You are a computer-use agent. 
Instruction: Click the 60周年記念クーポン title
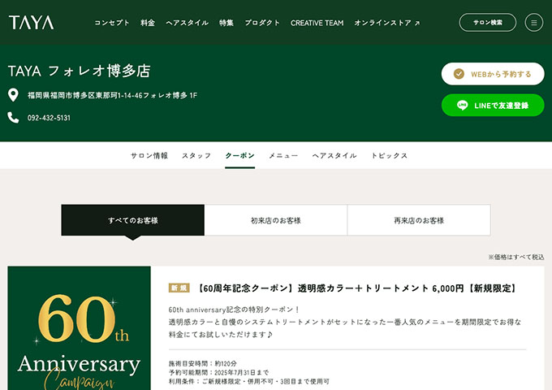[356, 288]
